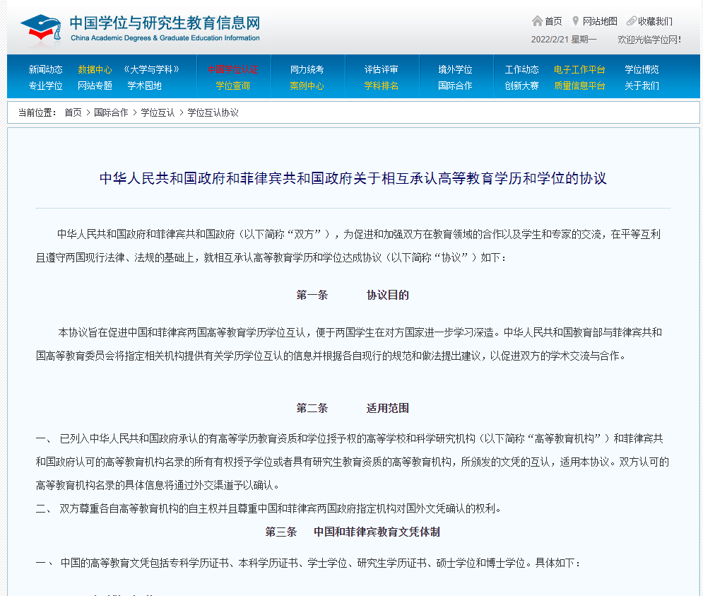Screen dimensions: 703x596
Task: Select 电子工作平台 from the navigation bar
Action: pos(580,69)
